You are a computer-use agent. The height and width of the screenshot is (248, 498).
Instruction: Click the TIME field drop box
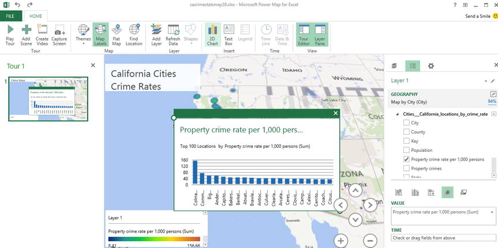(443, 238)
